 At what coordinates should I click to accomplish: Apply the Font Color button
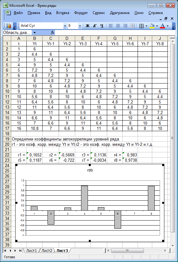pyautogui.click(x=162, y=26)
